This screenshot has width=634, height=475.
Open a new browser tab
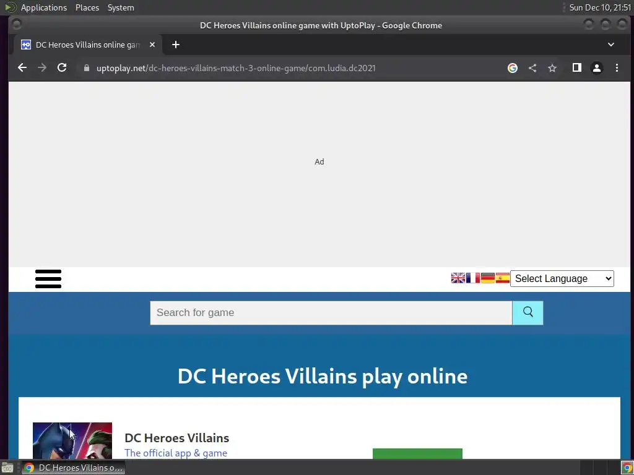point(175,45)
